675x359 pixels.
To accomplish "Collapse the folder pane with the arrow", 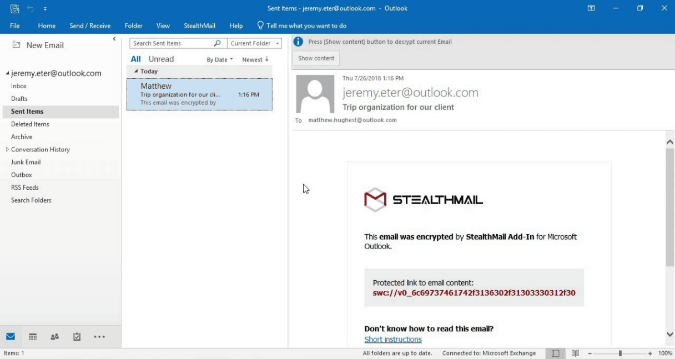I will [114, 39].
